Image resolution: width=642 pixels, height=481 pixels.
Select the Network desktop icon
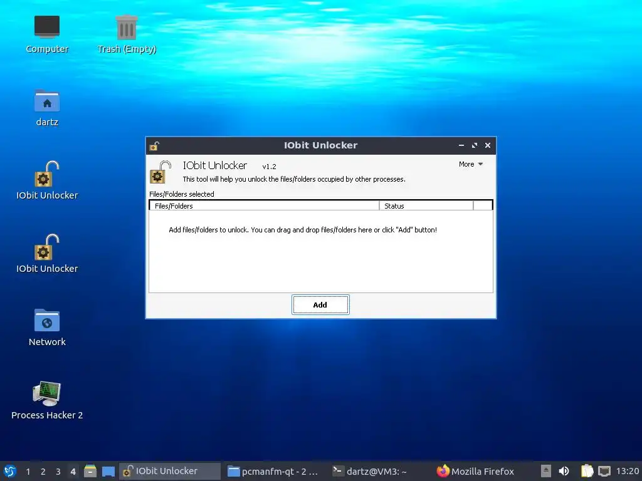coord(47,327)
